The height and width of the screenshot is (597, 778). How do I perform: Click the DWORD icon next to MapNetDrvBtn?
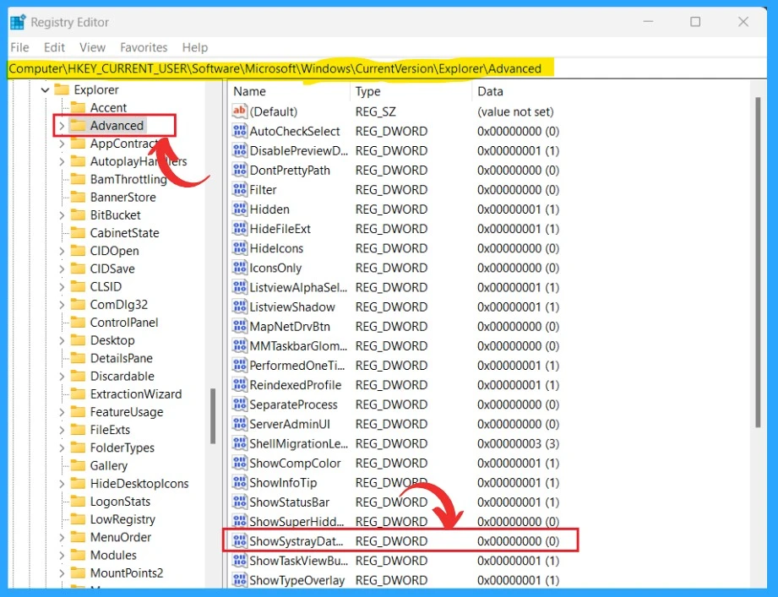[240, 326]
